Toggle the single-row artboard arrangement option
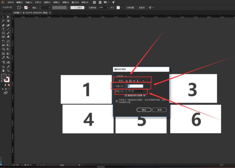This screenshot has width=235, height=168. [134, 81]
